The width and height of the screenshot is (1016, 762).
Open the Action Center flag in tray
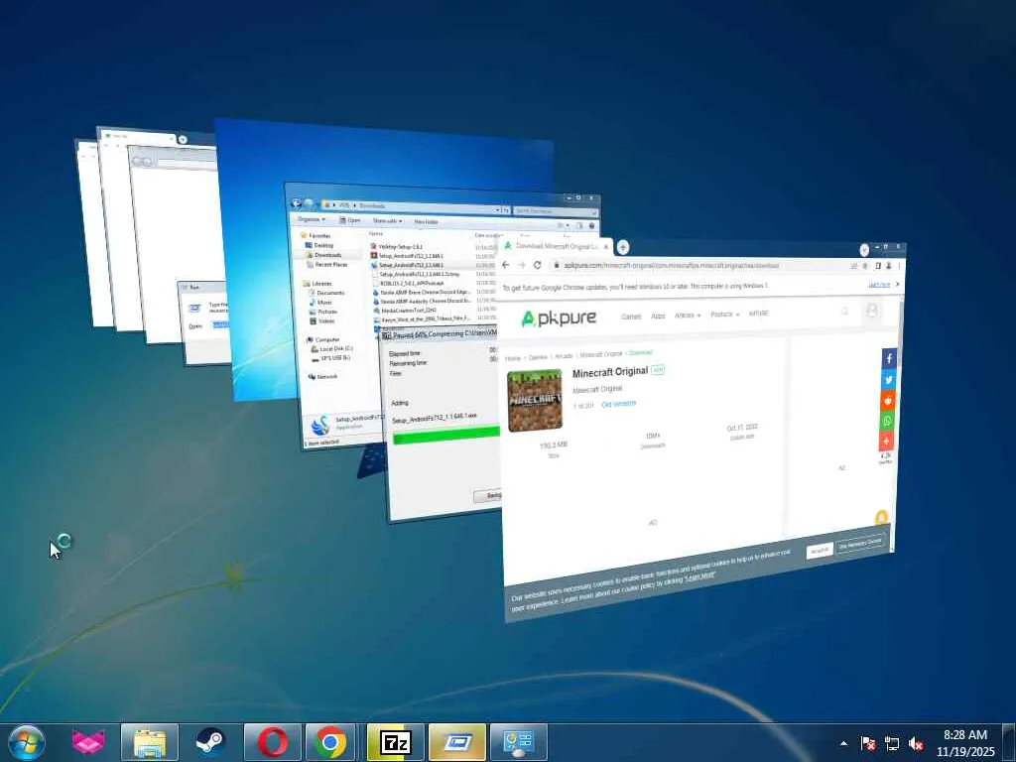(x=867, y=743)
